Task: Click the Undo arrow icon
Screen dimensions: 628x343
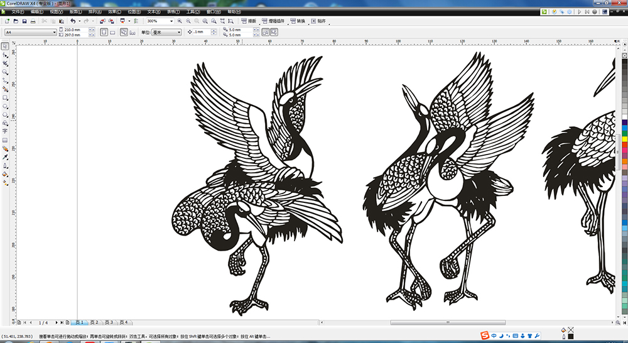Action: coord(73,21)
